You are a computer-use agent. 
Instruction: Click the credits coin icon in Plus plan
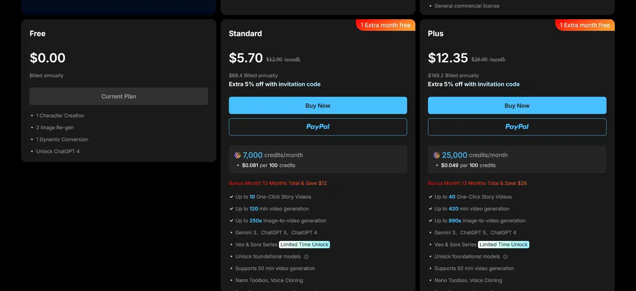(x=436, y=155)
